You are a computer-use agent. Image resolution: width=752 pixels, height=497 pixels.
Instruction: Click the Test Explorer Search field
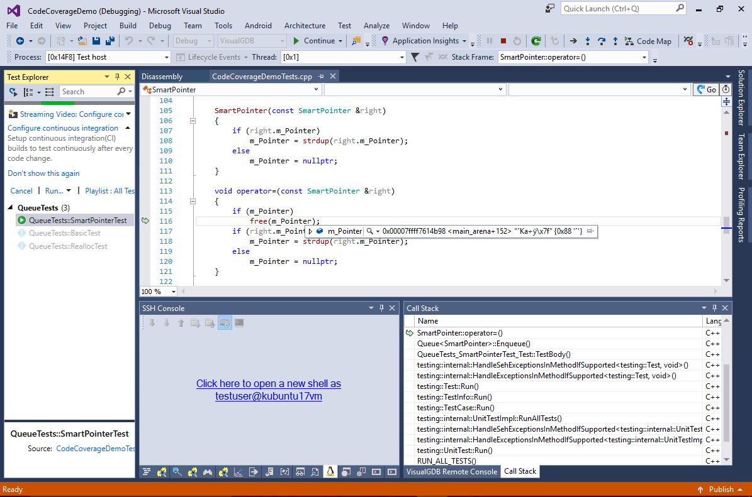coord(96,92)
